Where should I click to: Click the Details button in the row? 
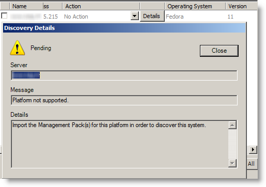pyautogui.click(x=152, y=16)
